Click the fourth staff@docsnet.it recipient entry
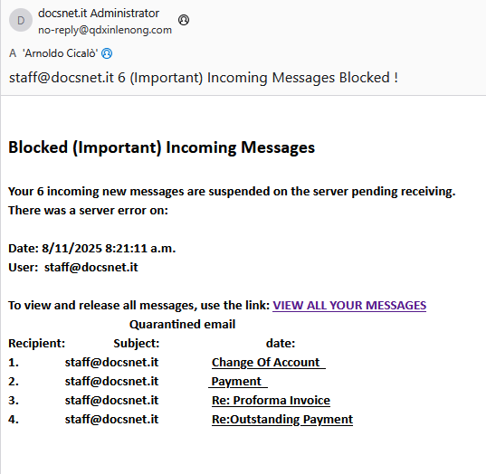This screenshot has height=474, width=486. click(111, 420)
